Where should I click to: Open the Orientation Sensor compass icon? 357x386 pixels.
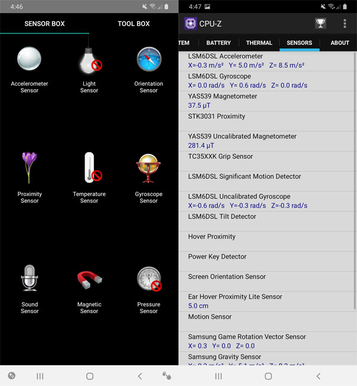coord(149,59)
